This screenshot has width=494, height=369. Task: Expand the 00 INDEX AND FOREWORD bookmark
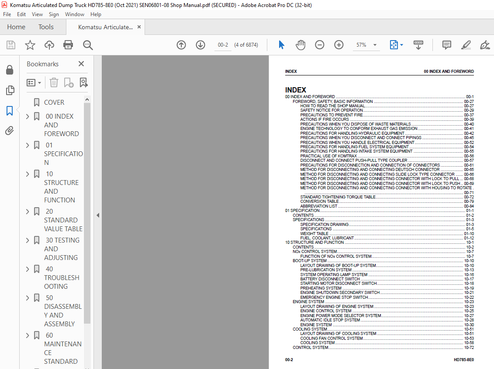(x=28, y=116)
